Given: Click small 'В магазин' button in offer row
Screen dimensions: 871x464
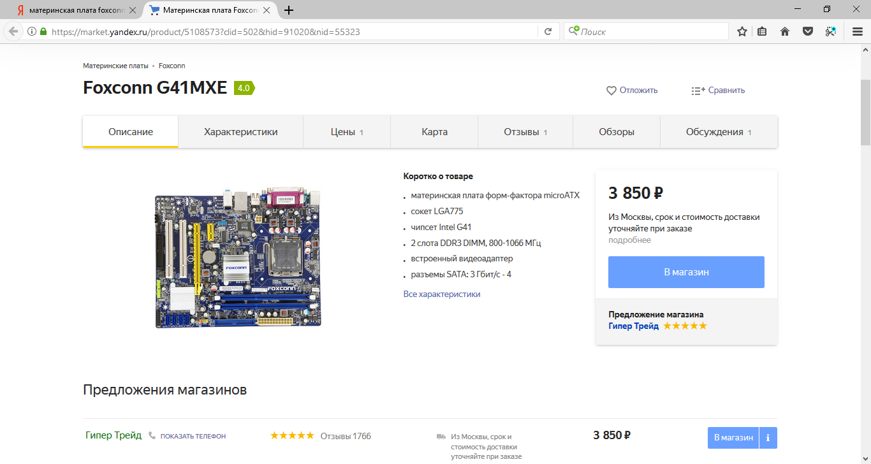Looking at the screenshot, I should coord(733,438).
